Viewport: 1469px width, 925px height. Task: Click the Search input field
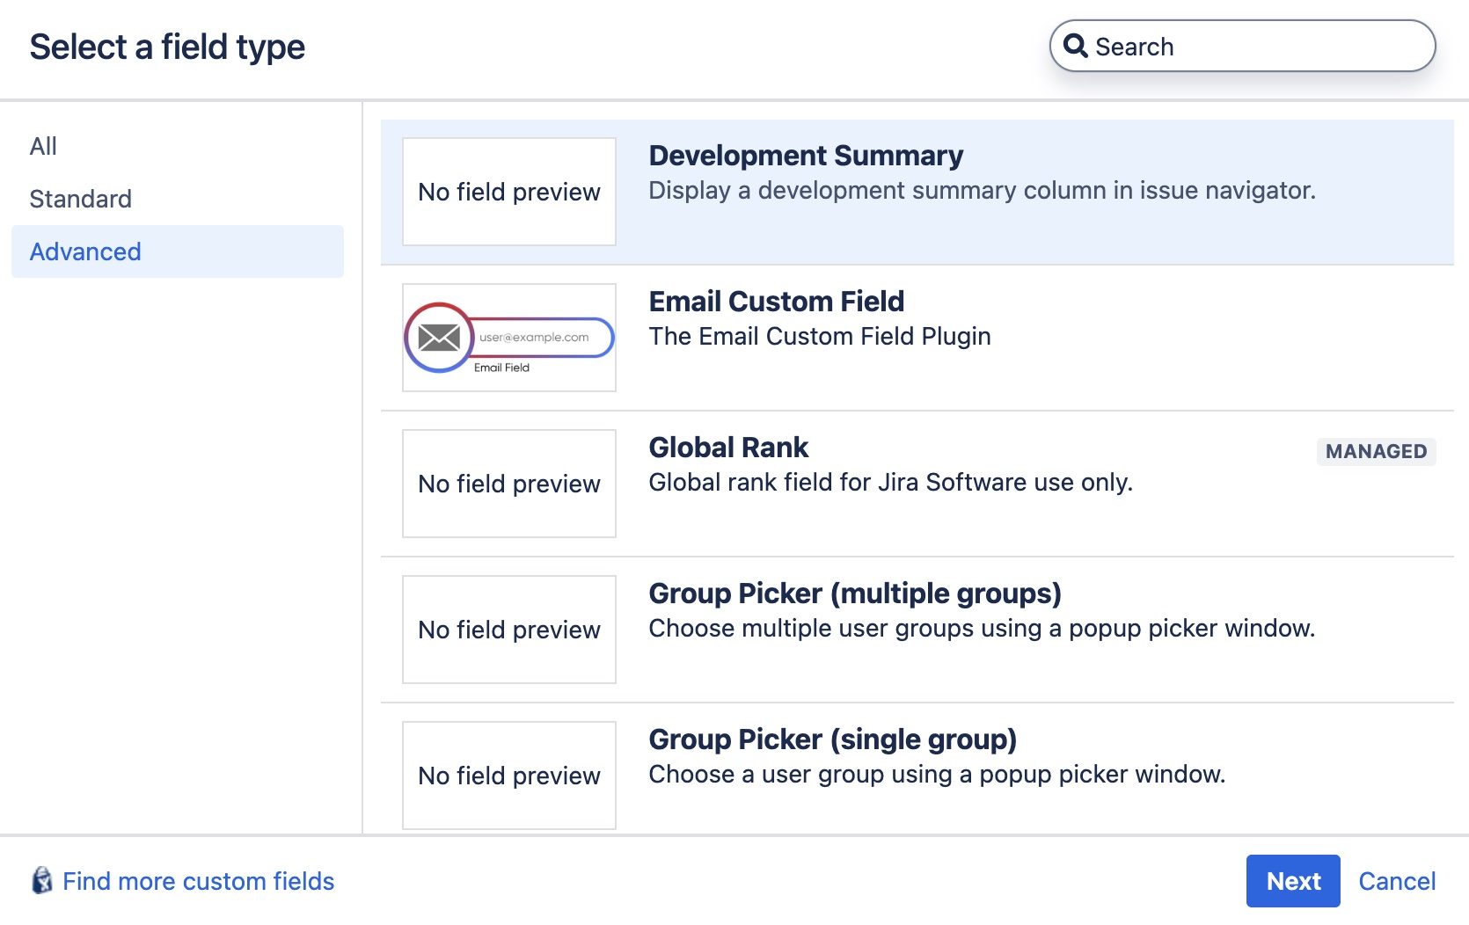point(1242,46)
